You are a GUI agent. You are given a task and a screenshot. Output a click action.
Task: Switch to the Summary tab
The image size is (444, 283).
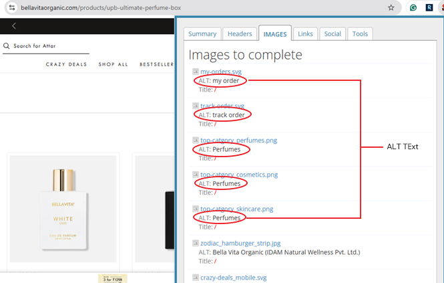point(202,33)
